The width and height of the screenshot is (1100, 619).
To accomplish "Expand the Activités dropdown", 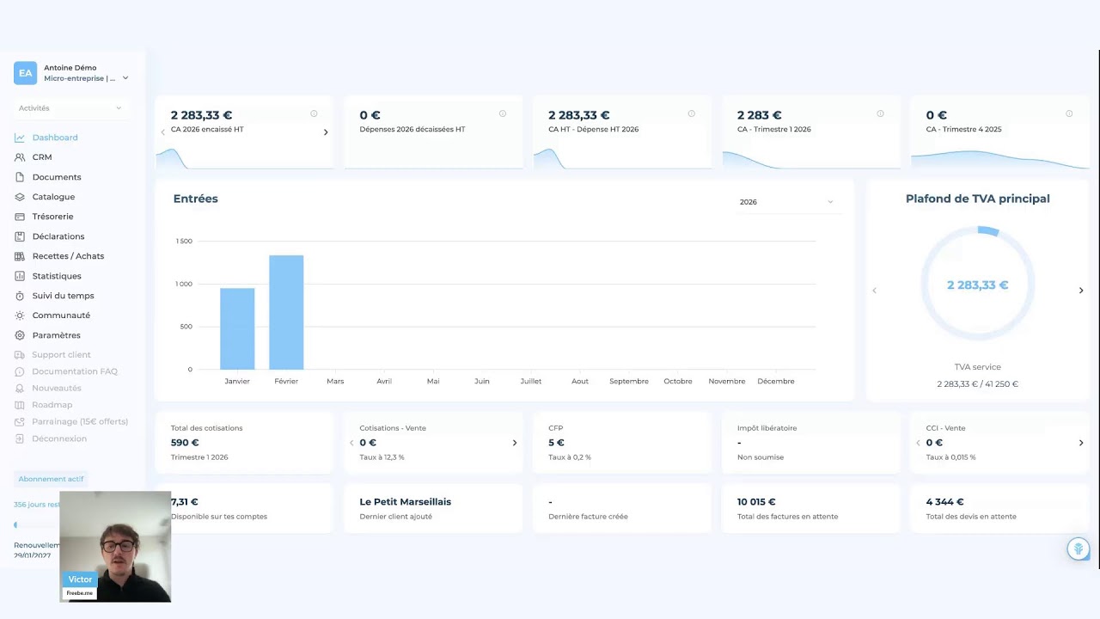I will point(70,108).
